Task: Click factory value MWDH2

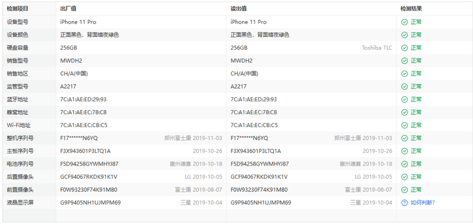Action: [x=71, y=60]
